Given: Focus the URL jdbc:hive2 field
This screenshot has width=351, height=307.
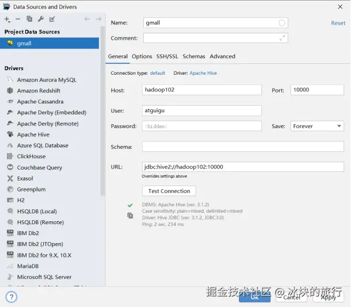Looking at the screenshot, I should tap(243, 167).
